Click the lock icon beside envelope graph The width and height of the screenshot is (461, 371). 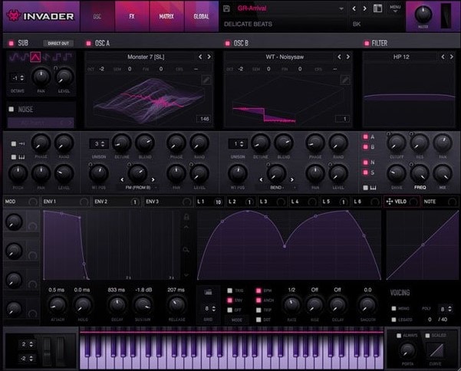click(x=186, y=218)
